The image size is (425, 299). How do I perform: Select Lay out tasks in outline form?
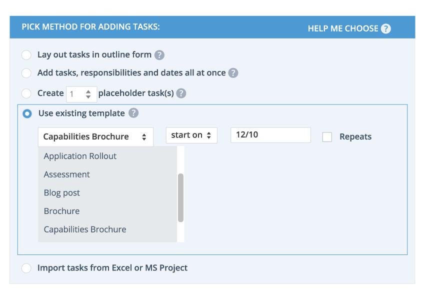pos(26,55)
